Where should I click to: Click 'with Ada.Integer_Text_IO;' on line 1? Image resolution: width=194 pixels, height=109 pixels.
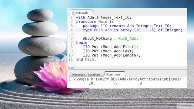coord(104,18)
